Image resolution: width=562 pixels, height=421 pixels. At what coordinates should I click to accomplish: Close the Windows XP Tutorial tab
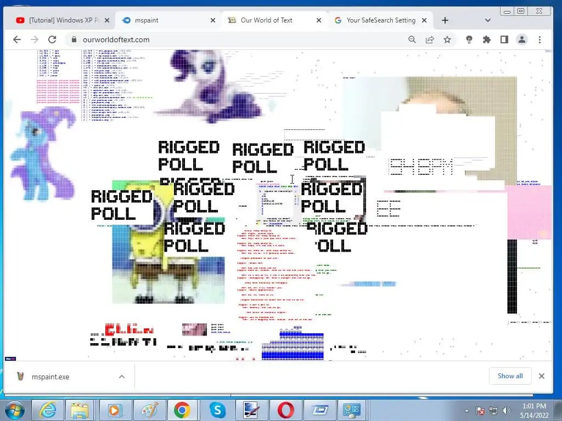pyautogui.click(x=107, y=20)
